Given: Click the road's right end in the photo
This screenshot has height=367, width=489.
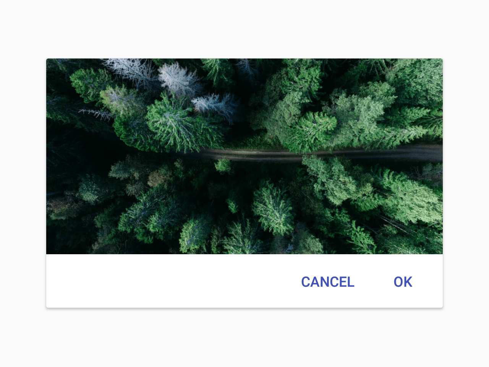Looking at the screenshot, I should point(428,152).
